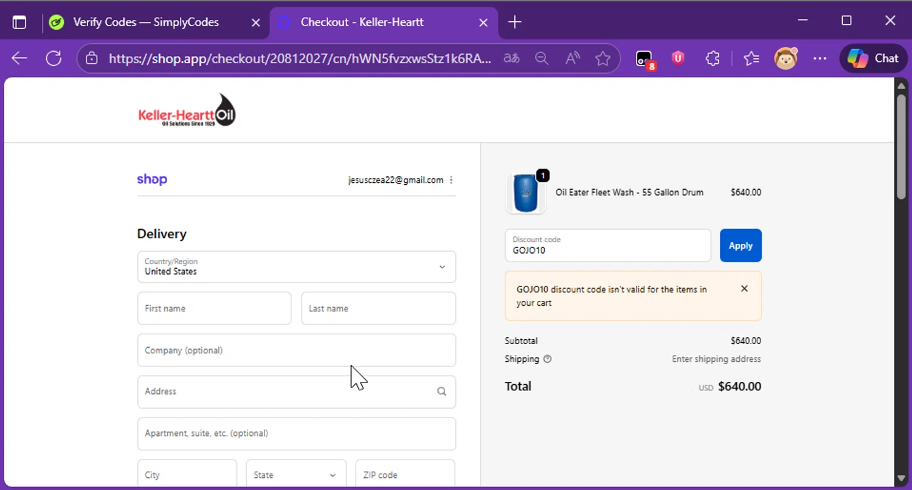View site information lock icon

click(92, 58)
